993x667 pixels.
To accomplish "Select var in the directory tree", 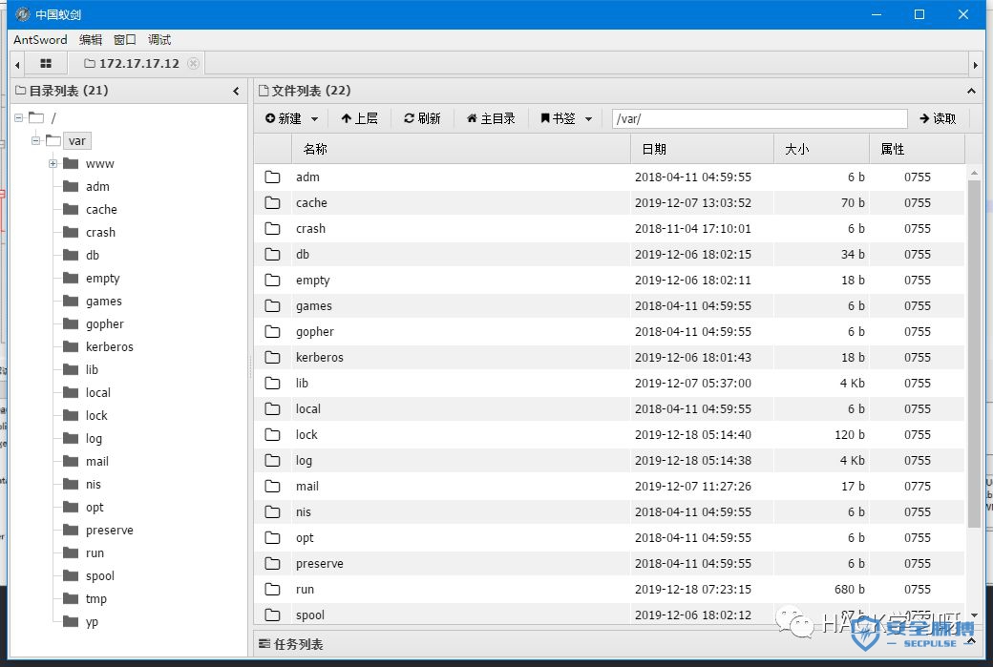I will (77, 140).
